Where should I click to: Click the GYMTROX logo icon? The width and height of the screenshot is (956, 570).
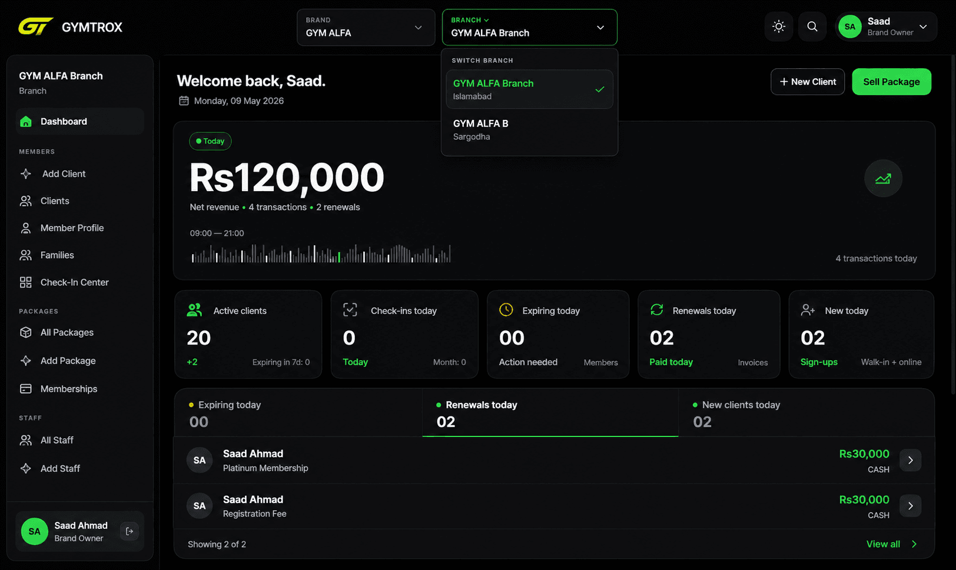(35, 26)
